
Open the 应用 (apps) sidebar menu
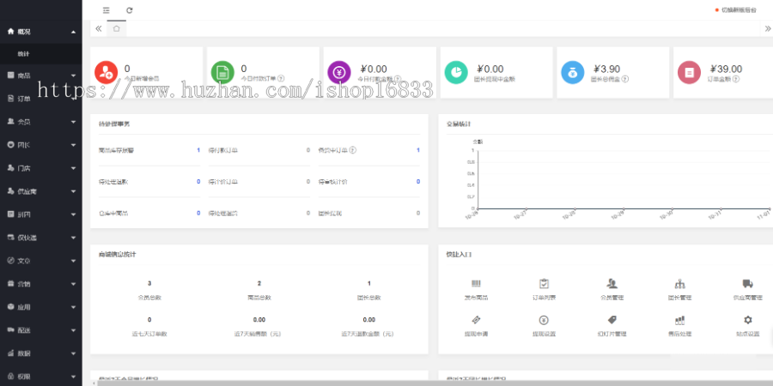41,307
